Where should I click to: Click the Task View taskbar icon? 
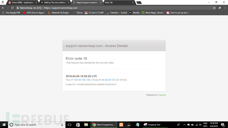tap(69, 125)
